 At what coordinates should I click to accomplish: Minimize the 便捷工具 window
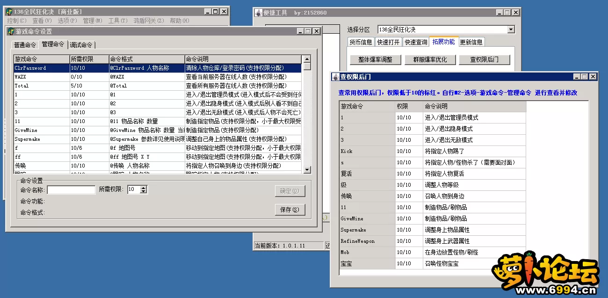(499, 13)
